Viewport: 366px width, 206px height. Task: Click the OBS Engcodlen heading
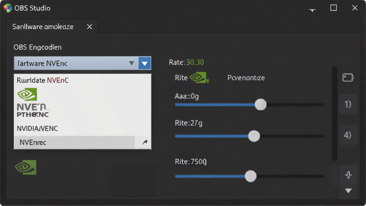[x=37, y=48]
